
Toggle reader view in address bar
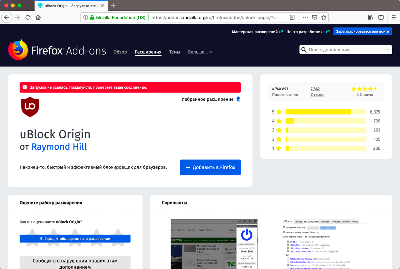(292, 18)
